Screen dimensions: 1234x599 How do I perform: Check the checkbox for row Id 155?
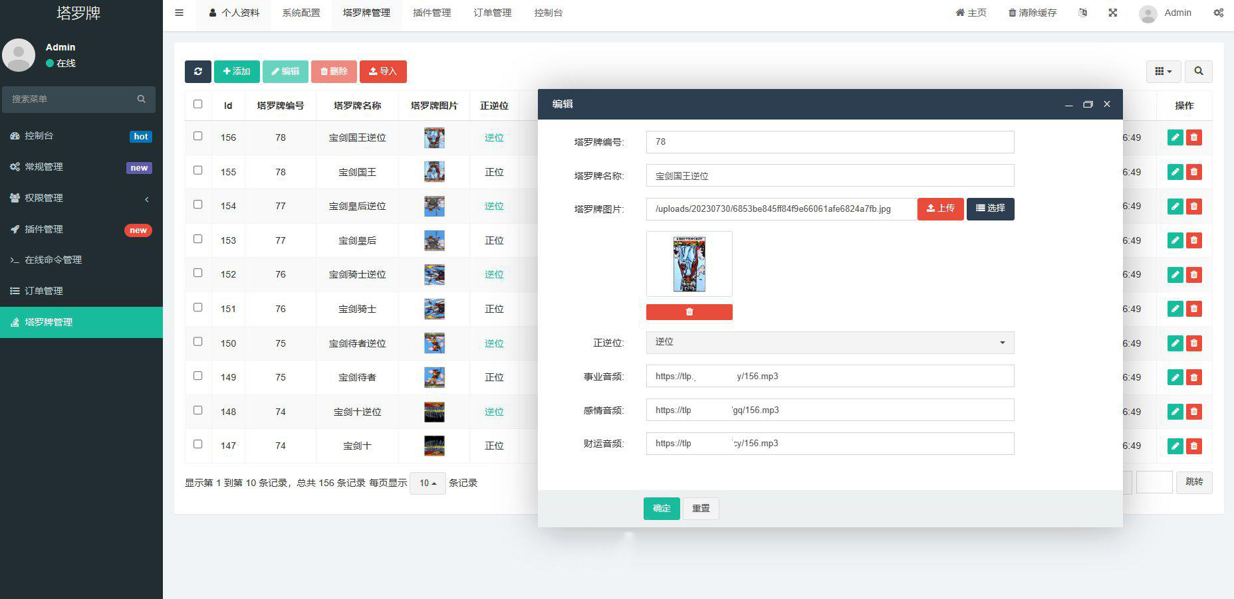tap(197, 171)
